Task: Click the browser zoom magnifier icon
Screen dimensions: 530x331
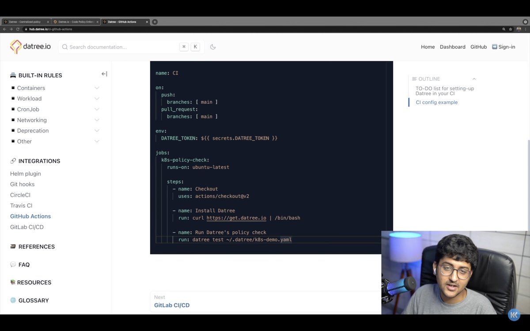Action: pyautogui.click(x=503, y=29)
